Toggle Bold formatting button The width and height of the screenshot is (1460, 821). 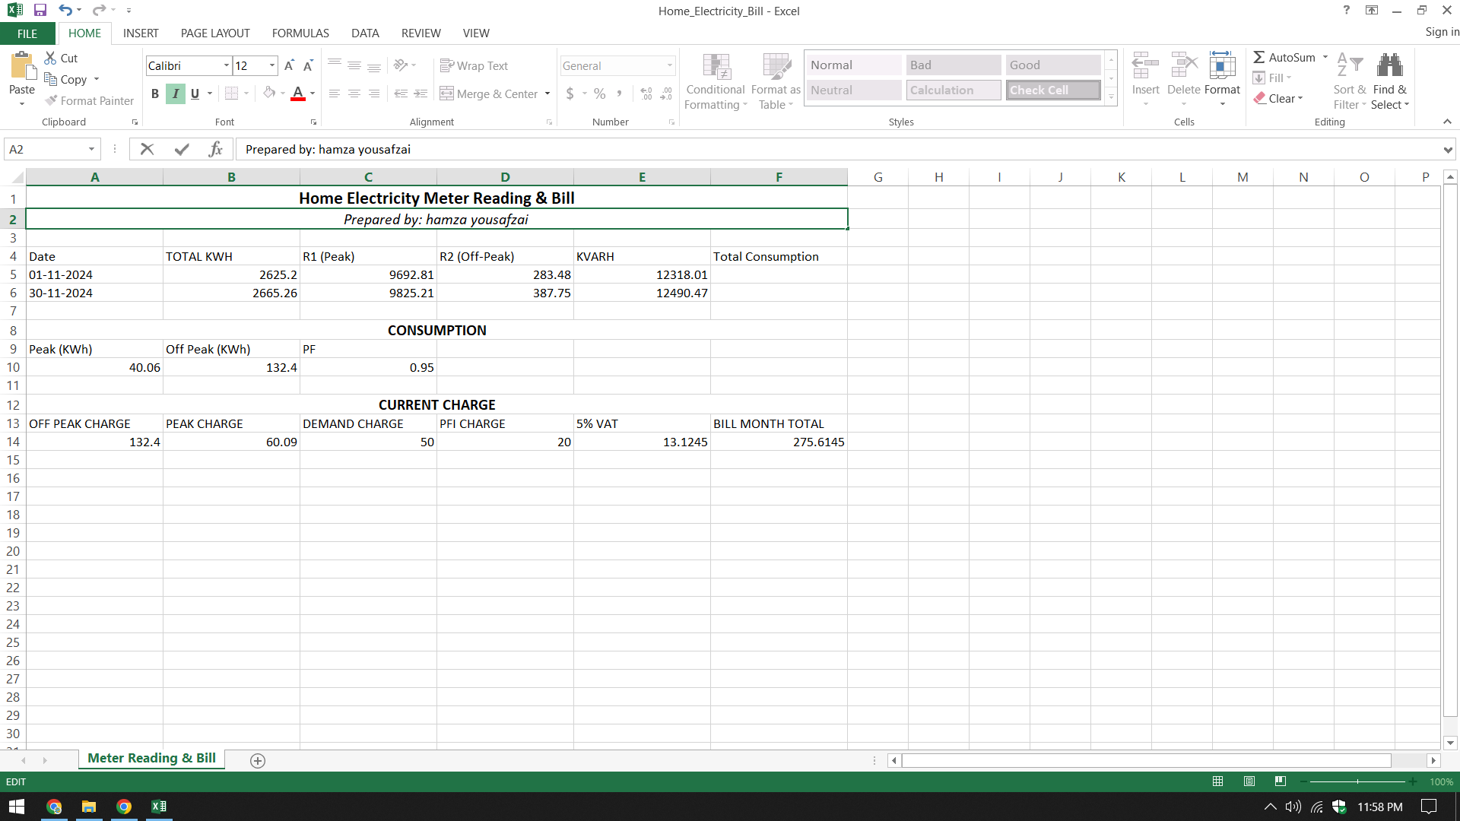[x=155, y=94]
